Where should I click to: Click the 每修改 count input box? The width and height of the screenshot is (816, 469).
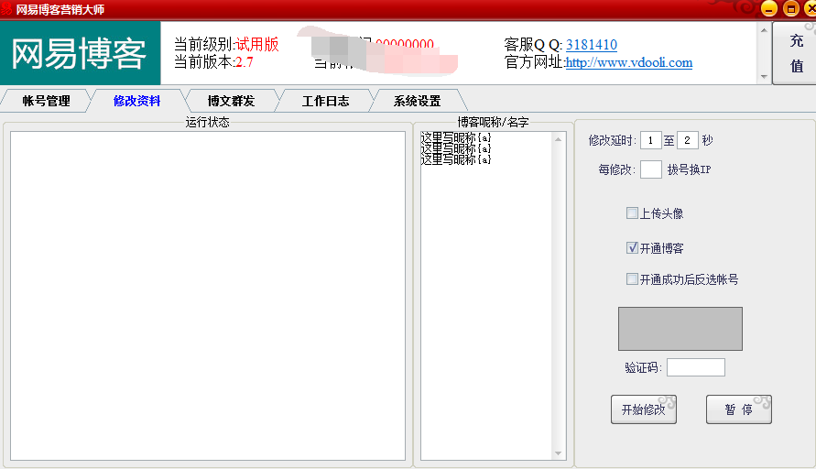pos(650,169)
